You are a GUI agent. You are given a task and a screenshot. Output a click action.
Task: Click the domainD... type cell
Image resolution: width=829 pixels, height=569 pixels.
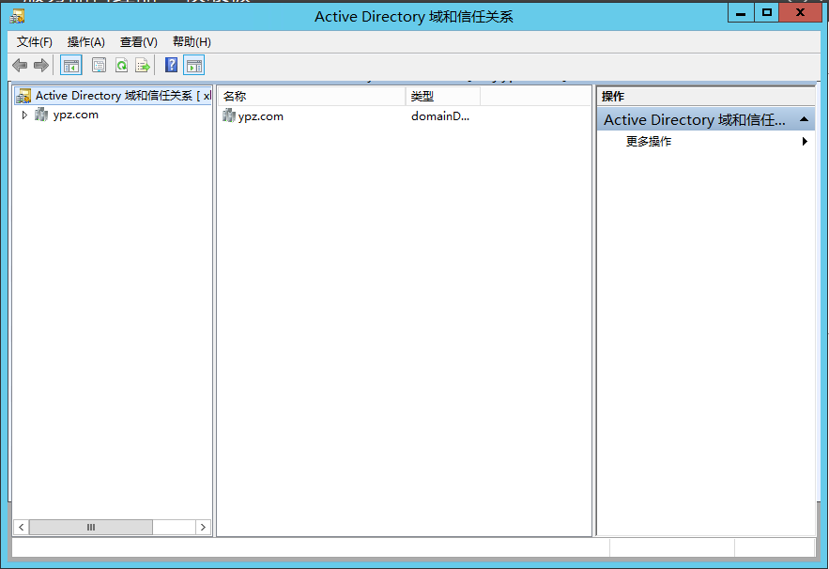440,116
